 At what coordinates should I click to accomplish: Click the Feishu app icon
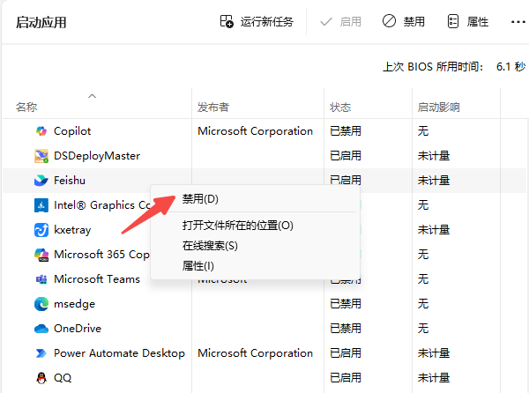[x=41, y=181]
